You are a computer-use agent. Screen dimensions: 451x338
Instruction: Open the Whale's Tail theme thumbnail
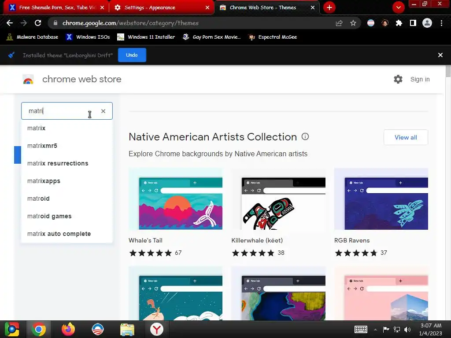pyautogui.click(x=175, y=199)
